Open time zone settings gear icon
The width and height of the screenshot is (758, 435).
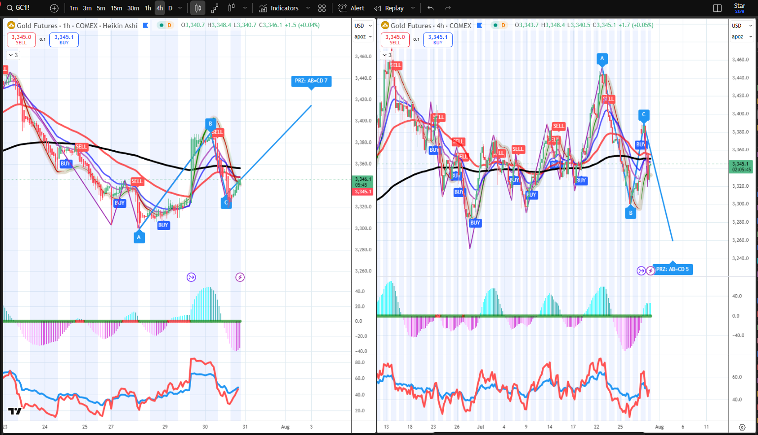(742, 427)
